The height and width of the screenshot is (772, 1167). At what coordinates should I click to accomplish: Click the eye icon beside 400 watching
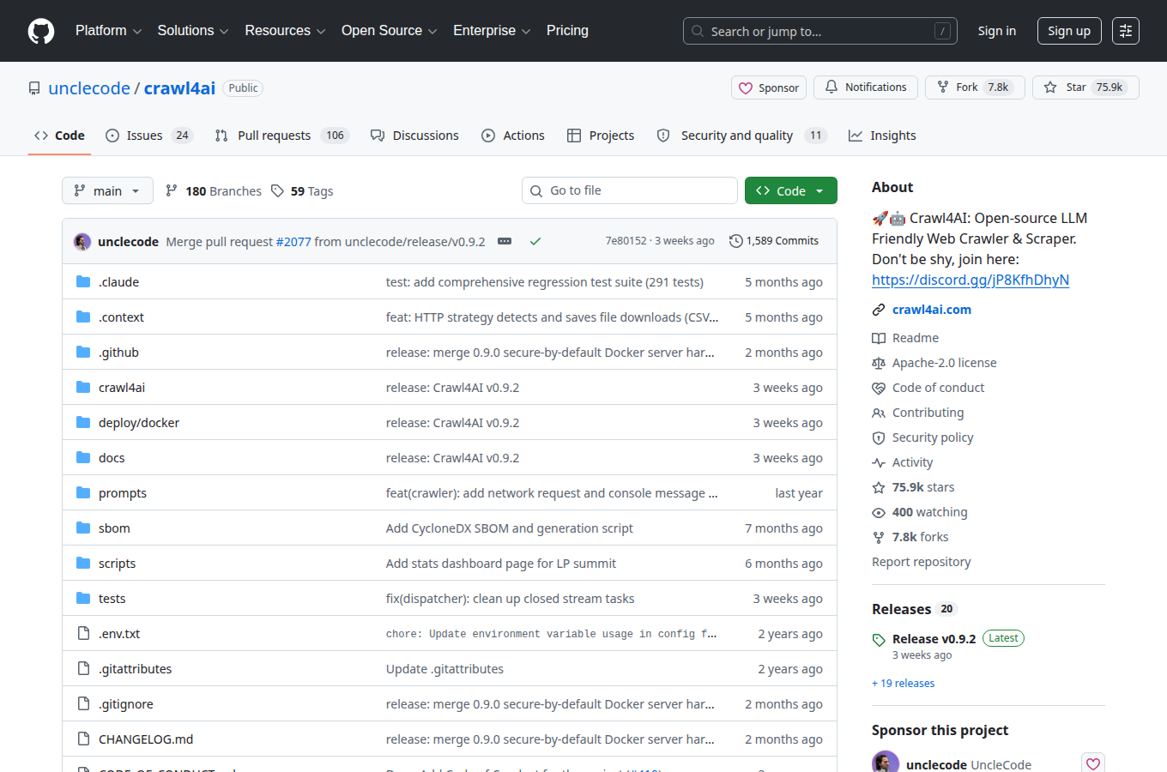coord(879,512)
